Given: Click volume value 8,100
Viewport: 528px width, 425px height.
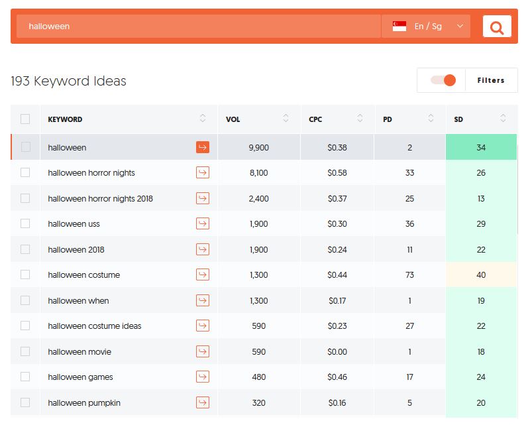Looking at the screenshot, I should point(258,173).
